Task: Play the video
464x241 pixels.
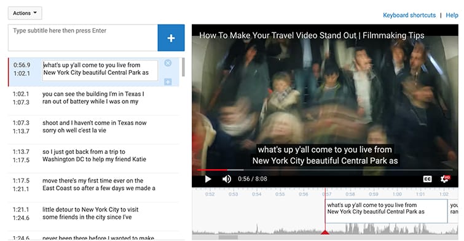Action: (208, 179)
